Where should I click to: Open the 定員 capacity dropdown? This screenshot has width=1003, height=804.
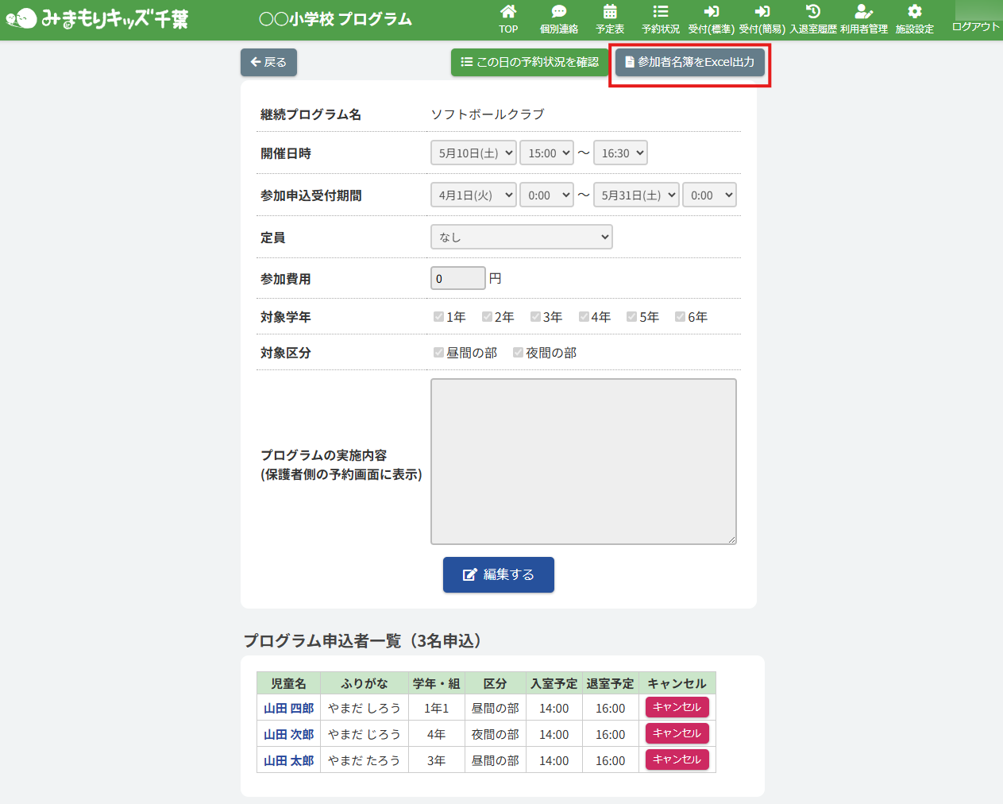(x=521, y=237)
